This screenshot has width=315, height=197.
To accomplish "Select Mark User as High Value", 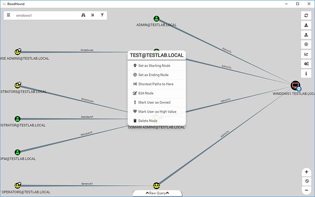I will pyautogui.click(x=157, y=112).
